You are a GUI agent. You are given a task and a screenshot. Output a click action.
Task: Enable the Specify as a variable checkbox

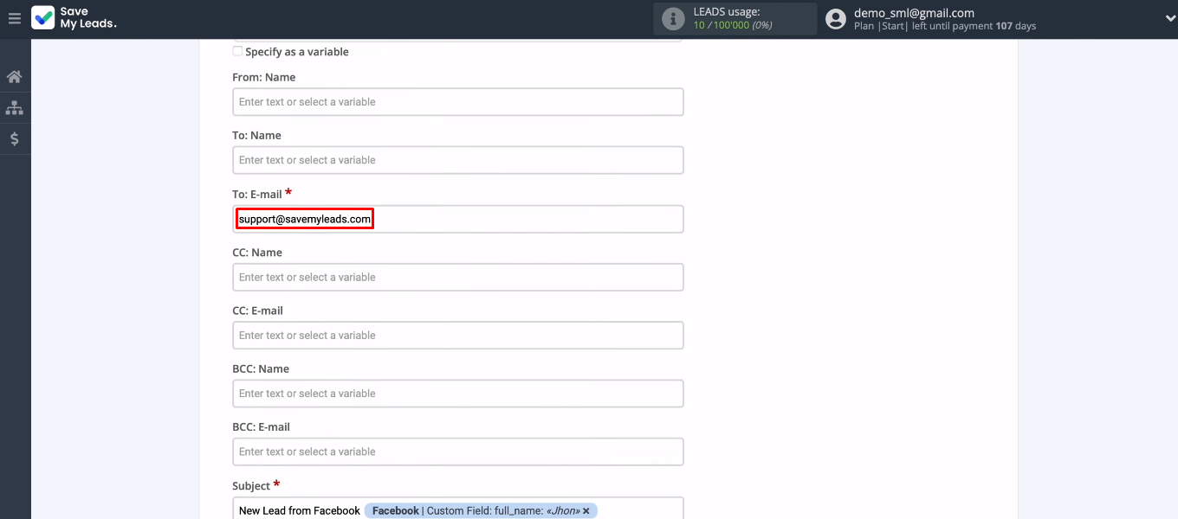pyautogui.click(x=237, y=52)
